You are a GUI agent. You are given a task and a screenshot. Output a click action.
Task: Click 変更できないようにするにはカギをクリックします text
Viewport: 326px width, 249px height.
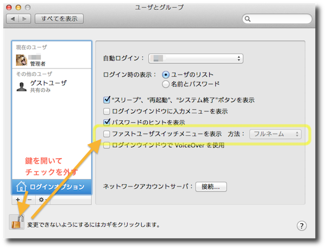coord(94,225)
